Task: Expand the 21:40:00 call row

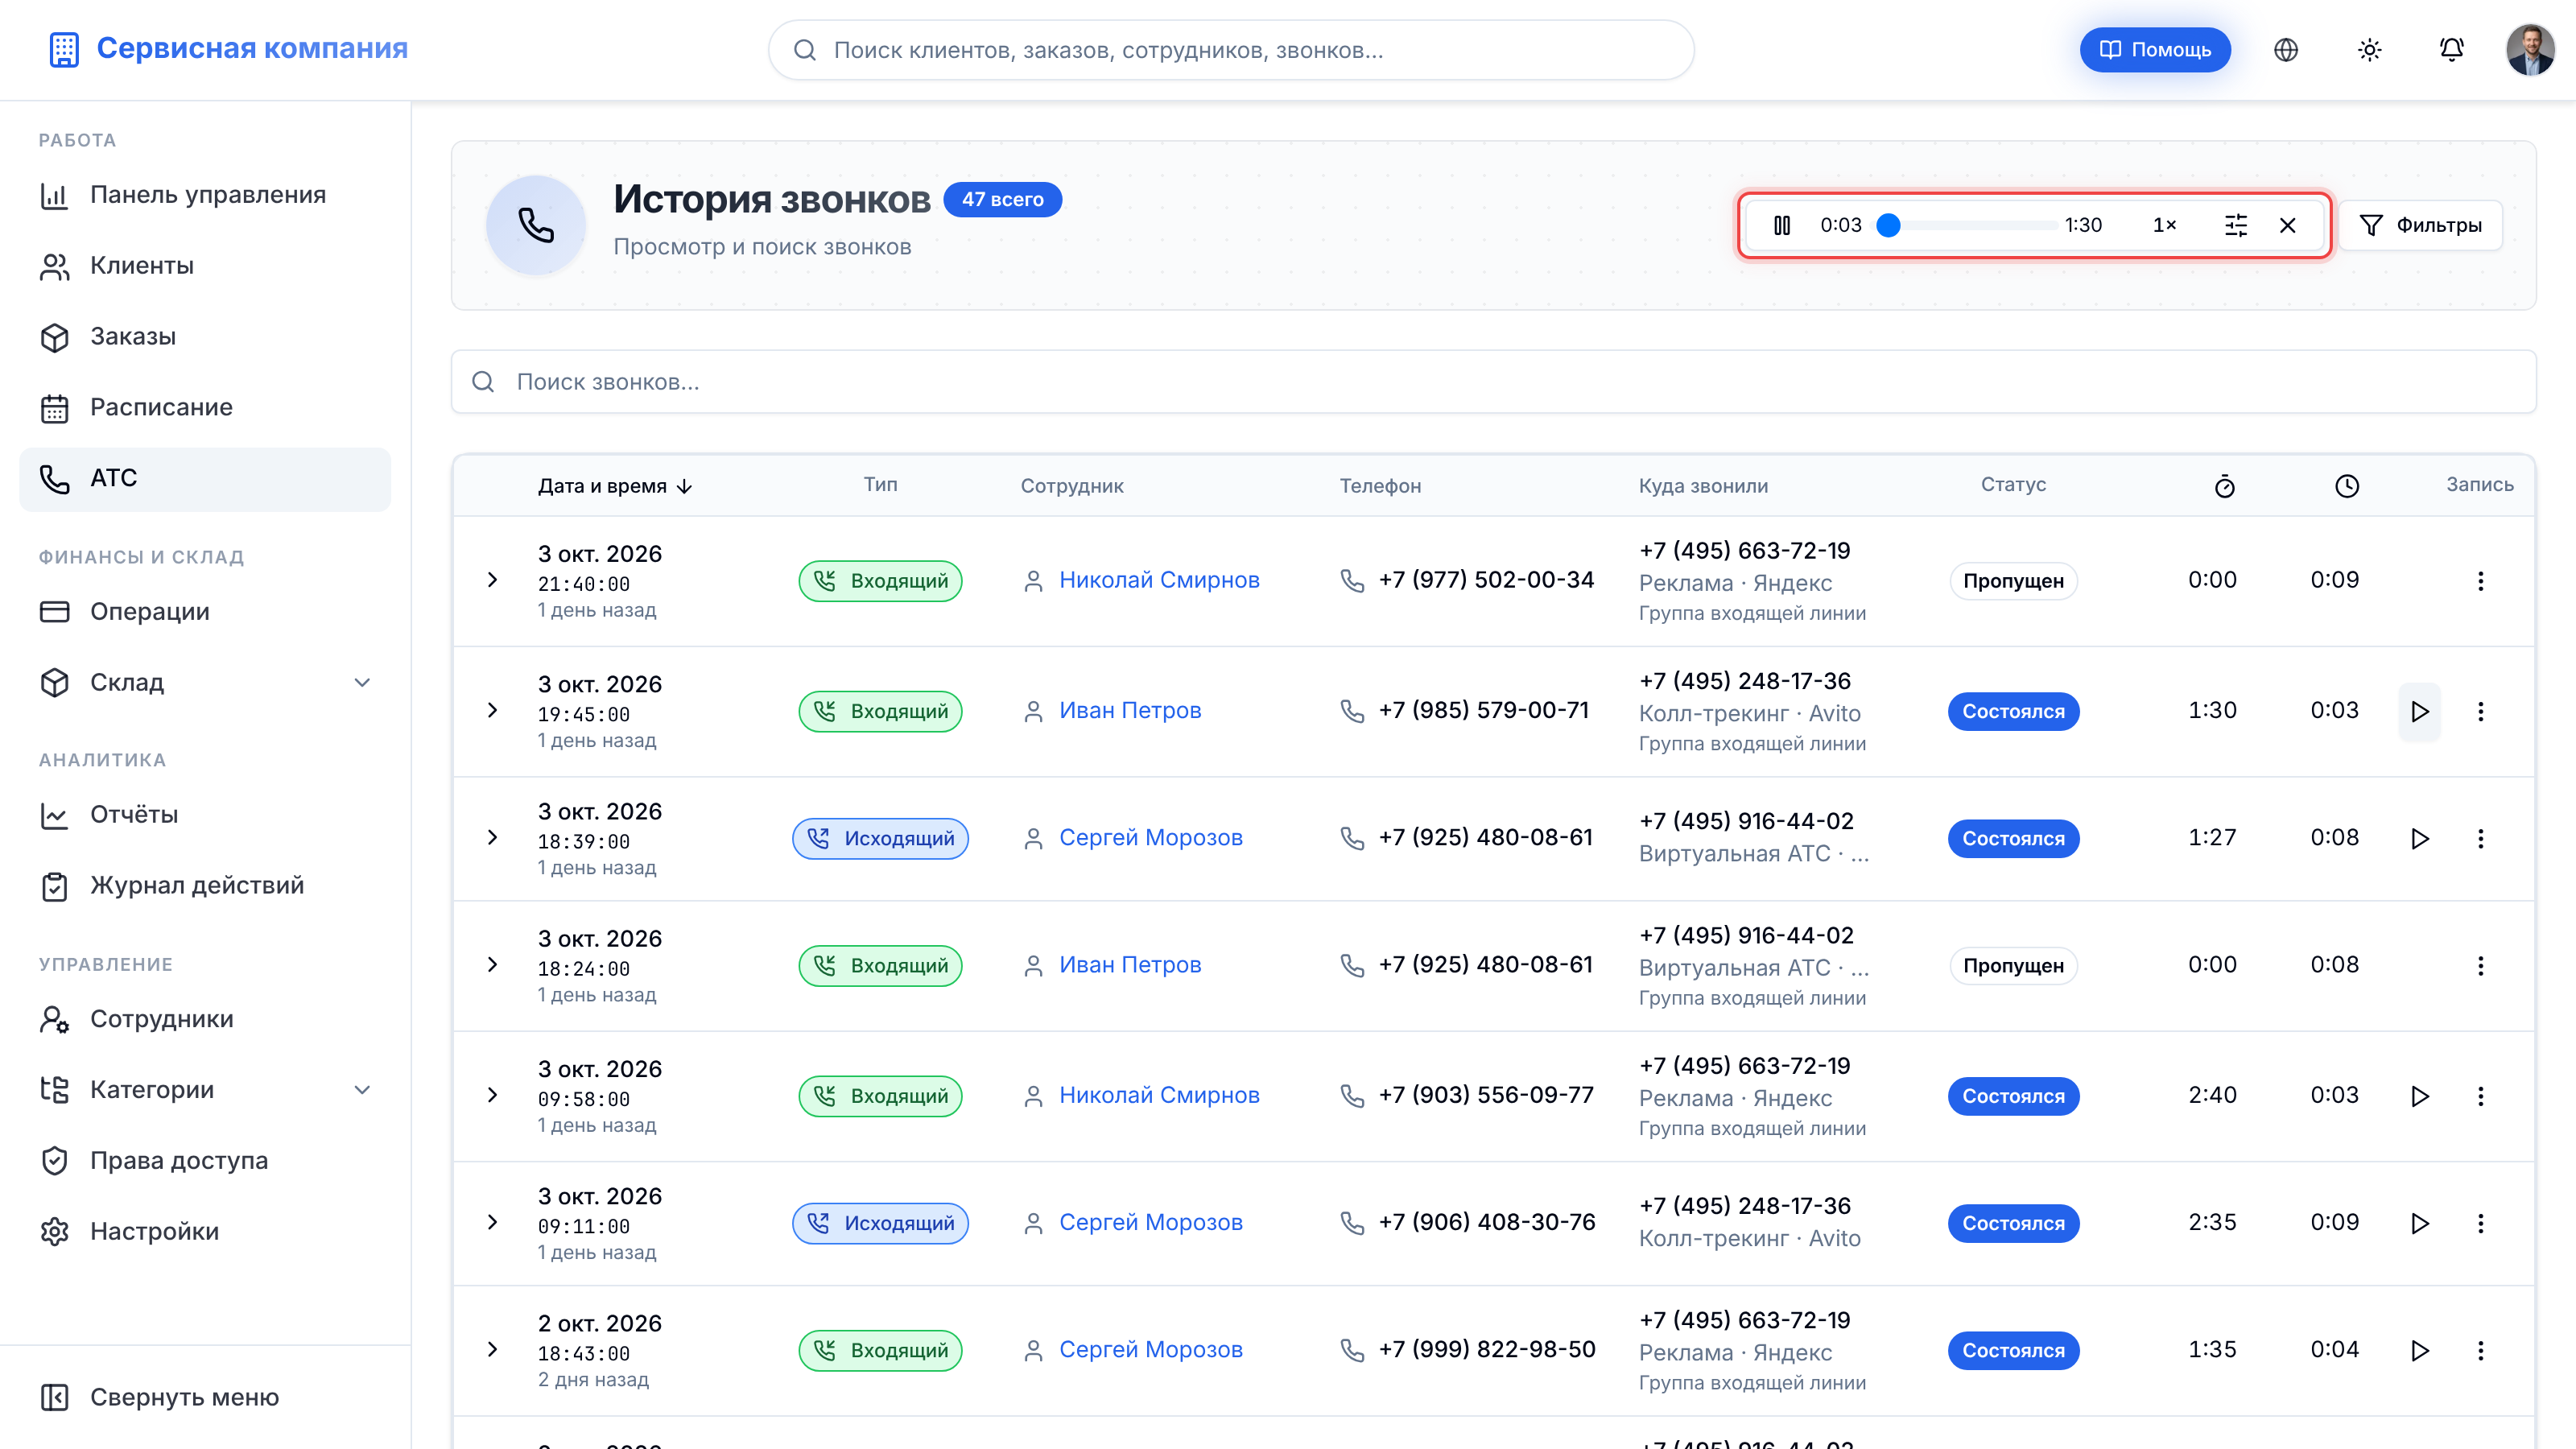Action: 492,580
